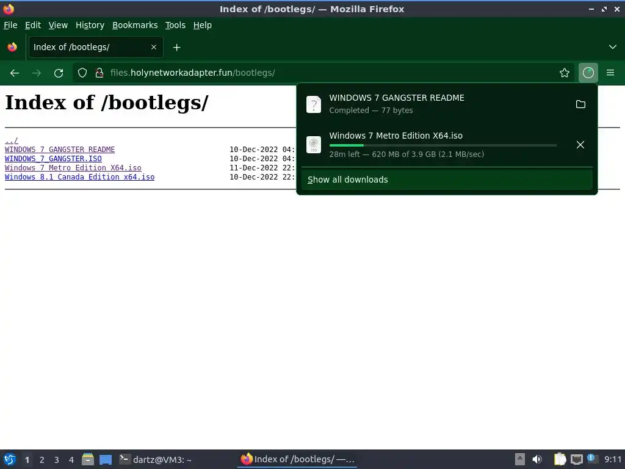The height and width of the screenshot is (469, 625).
Task: Open the WINDOWS_7_GANGSTER_README link
Action: (60, 150)
